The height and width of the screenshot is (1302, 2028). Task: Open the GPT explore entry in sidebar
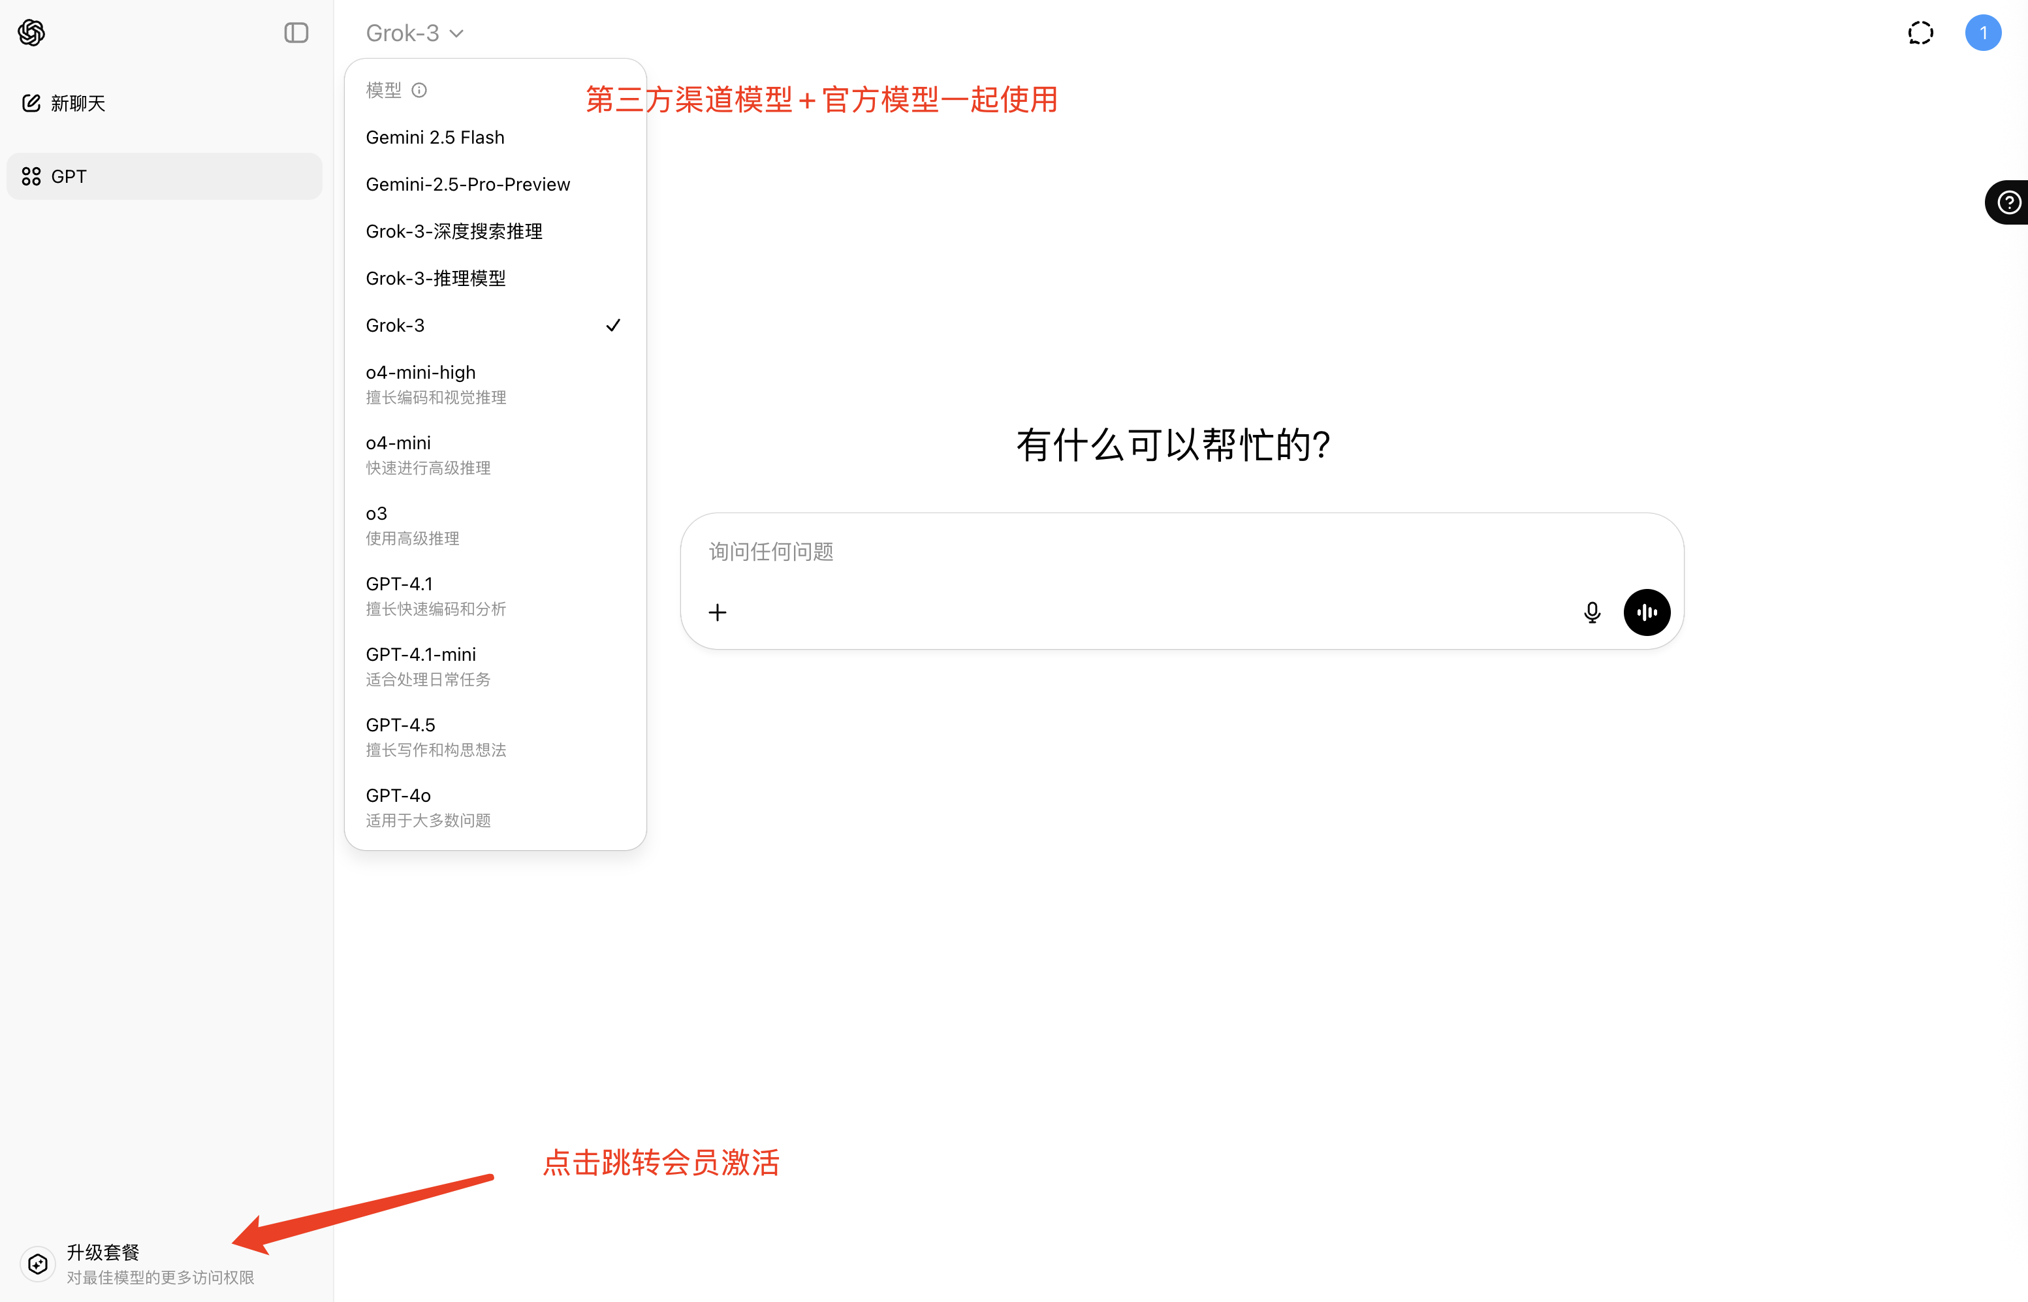point(164,176)
